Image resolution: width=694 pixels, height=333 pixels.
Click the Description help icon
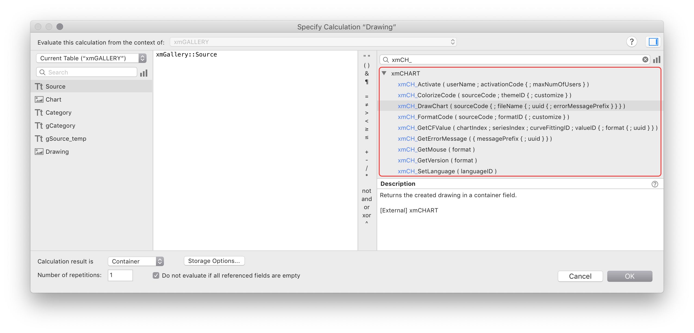655,184
